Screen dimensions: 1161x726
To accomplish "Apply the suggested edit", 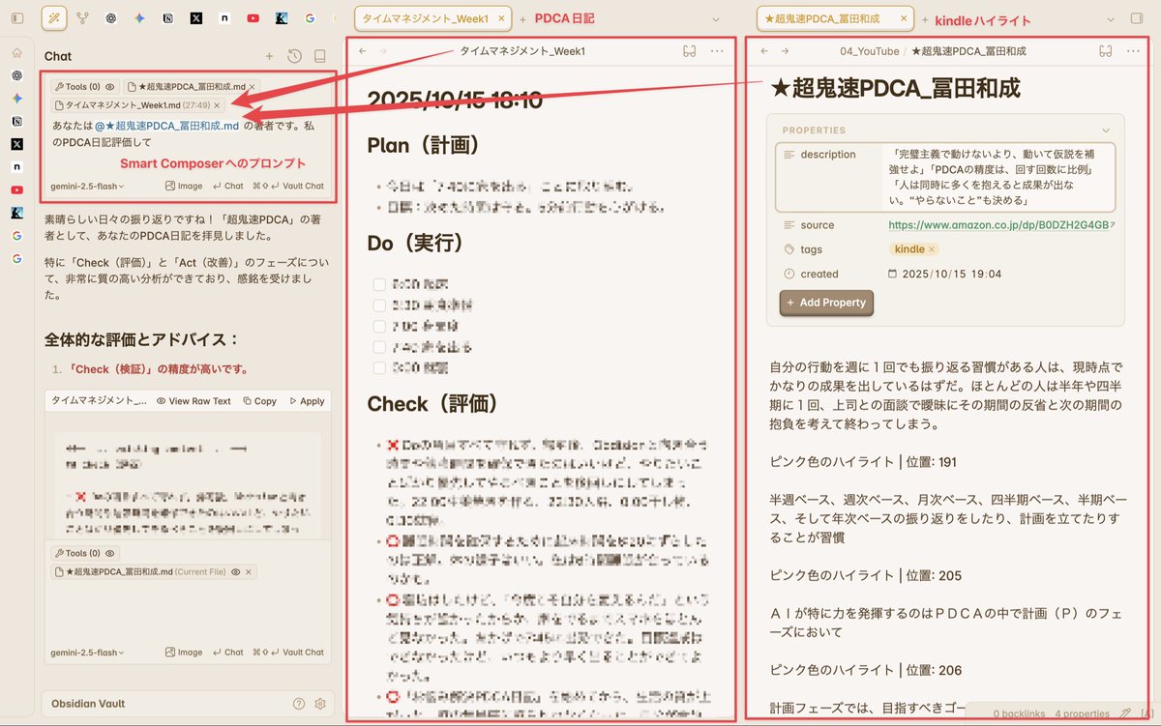I will coord(307,401).
